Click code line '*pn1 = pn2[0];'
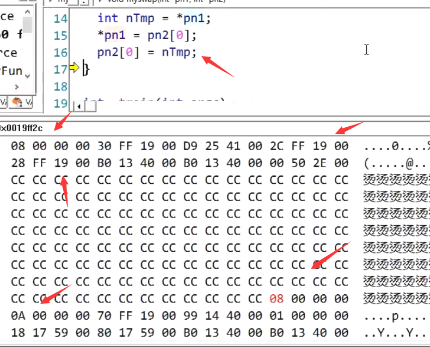Image resolution: width=430 pixels, height=347 pixels. [147, 35]
